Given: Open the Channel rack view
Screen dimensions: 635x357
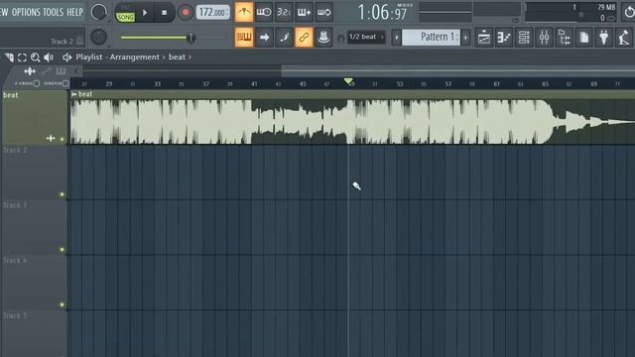Looking at the screenshot, I should pyautogui.click(x=524, y=38).
